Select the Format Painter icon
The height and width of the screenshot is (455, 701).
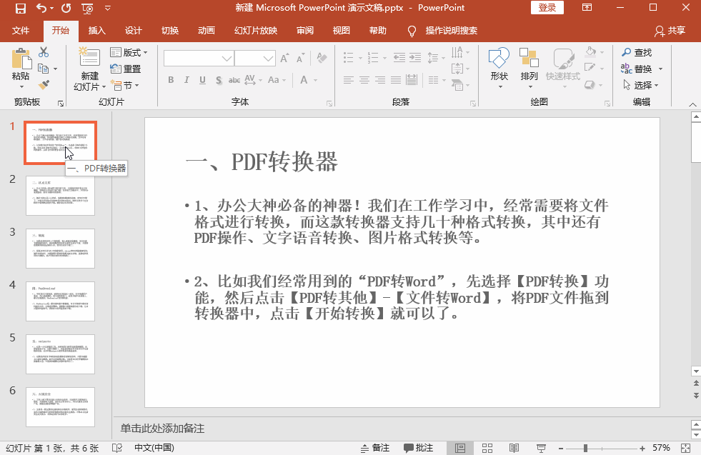click(43, 84)
